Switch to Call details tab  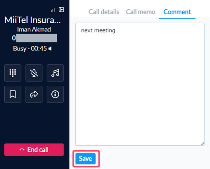coord(104,12)
